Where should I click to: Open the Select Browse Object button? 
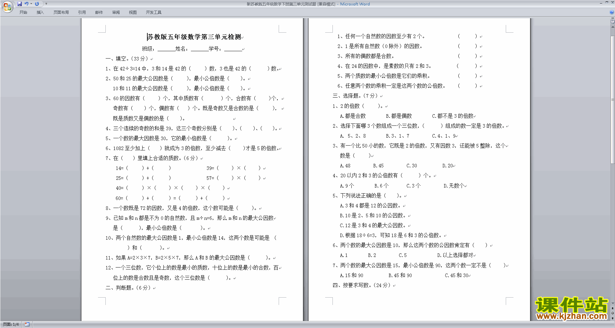pos(613,313)
